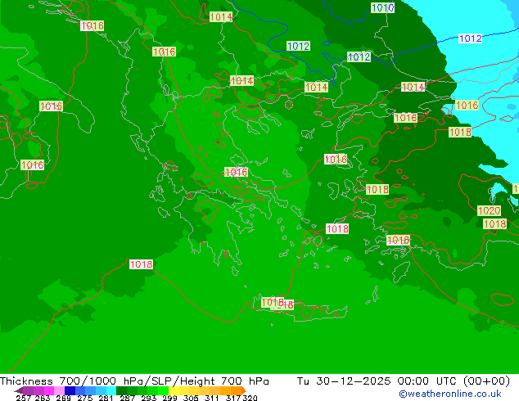This screenshot has width=519, height=401.
Task: Click the legend value 305
Action: point(191,398)
